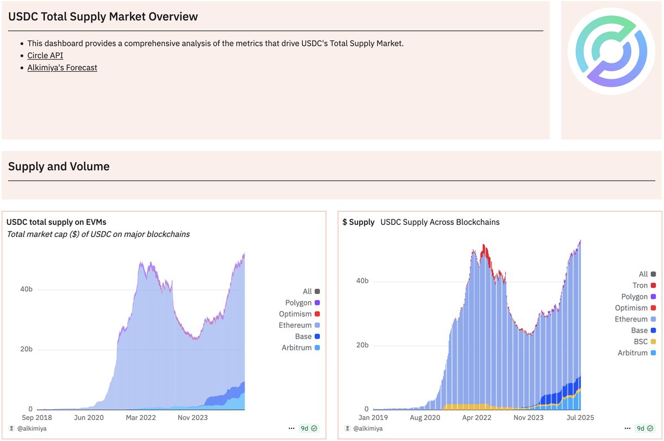Click the Arbitrum color swatch in the EVMs legend

317,348
